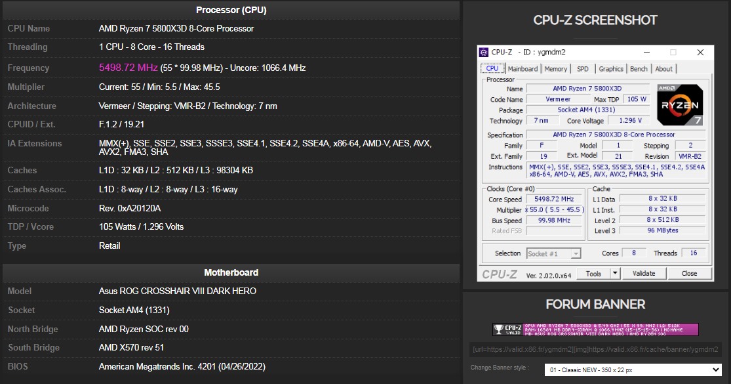Click the Package Socket AM4 (1331) field
Image resolution: width=731 pixels, height=384 pixels.
(x=587, y=110)
